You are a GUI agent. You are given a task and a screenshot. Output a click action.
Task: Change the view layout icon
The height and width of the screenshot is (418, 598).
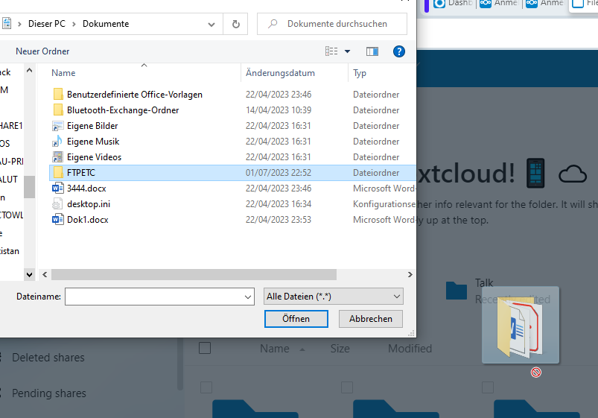click(331, 51)
